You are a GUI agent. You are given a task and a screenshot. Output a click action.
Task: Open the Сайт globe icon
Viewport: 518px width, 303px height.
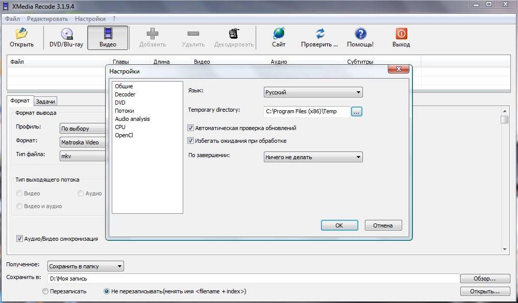pyautogui.click(x=279, y=33)
